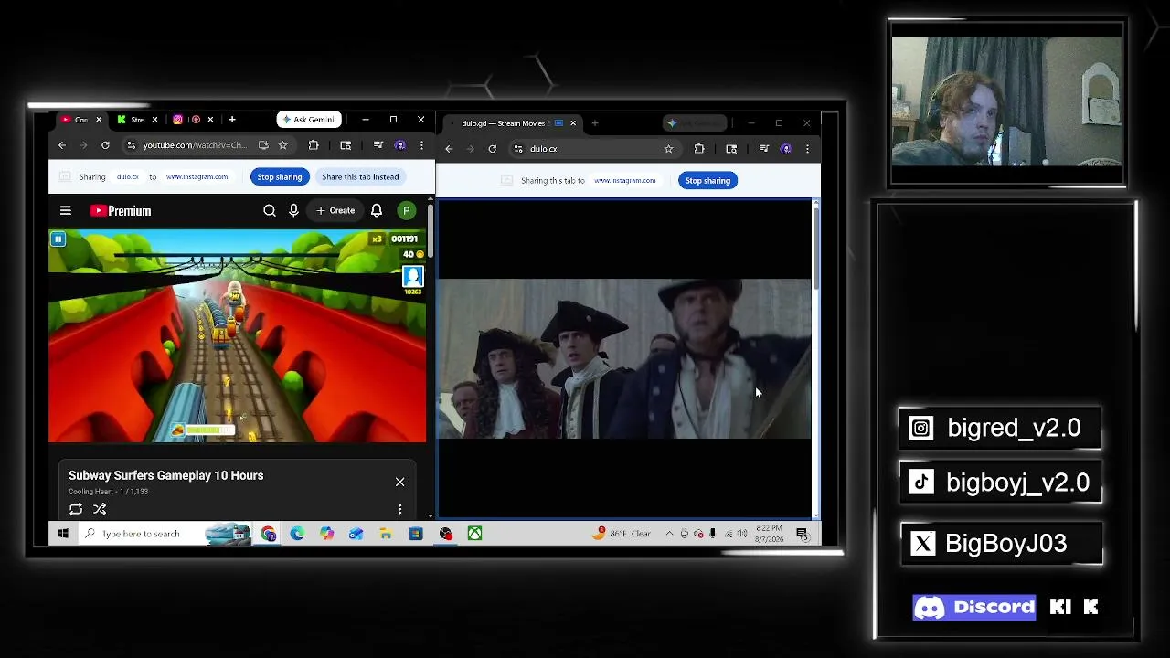Open the green P account avatar
This screenshot has width=1170, height=658.
tap(407, 211)
